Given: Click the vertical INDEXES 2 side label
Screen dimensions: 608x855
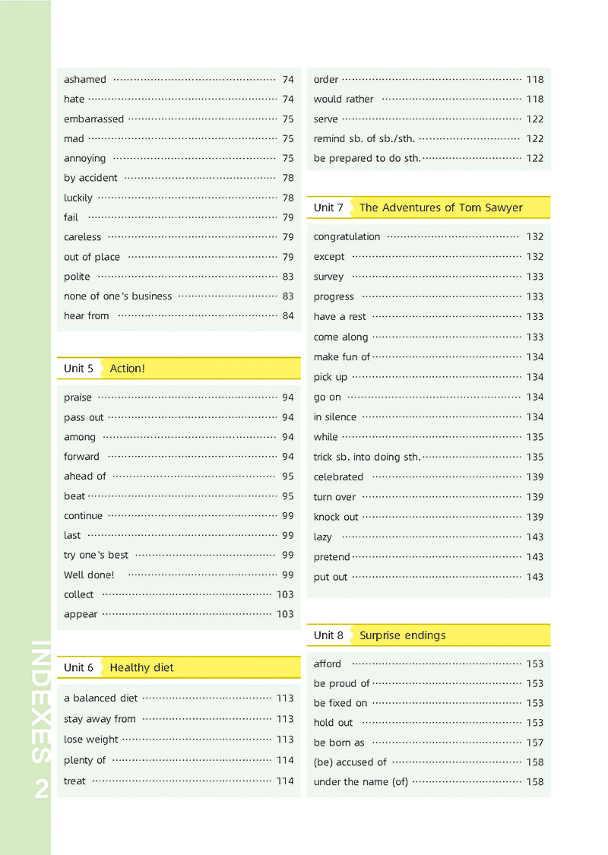Looking at the screenshot, I should pos(42,718).
